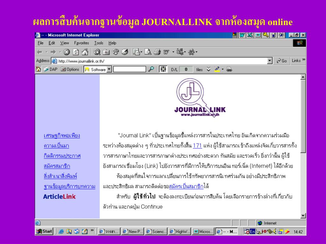Click the DAP toolbar home icon
This screenshot has height=244, width=326.
click(38, 69)
